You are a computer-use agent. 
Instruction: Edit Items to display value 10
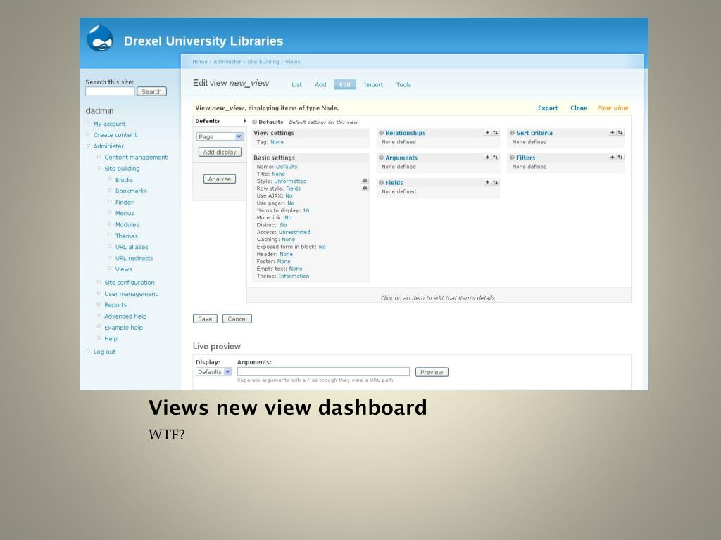(x=306, y=211)
